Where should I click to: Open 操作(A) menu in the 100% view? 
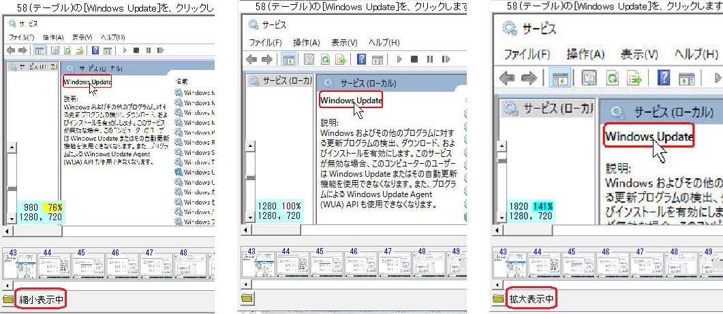coord(307,43)
